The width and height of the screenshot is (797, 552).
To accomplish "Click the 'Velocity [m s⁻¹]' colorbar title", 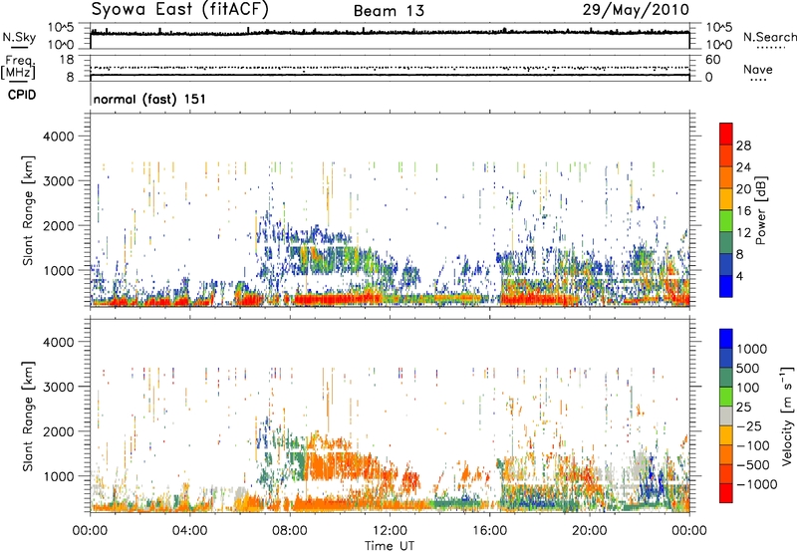I will (787, 415).
